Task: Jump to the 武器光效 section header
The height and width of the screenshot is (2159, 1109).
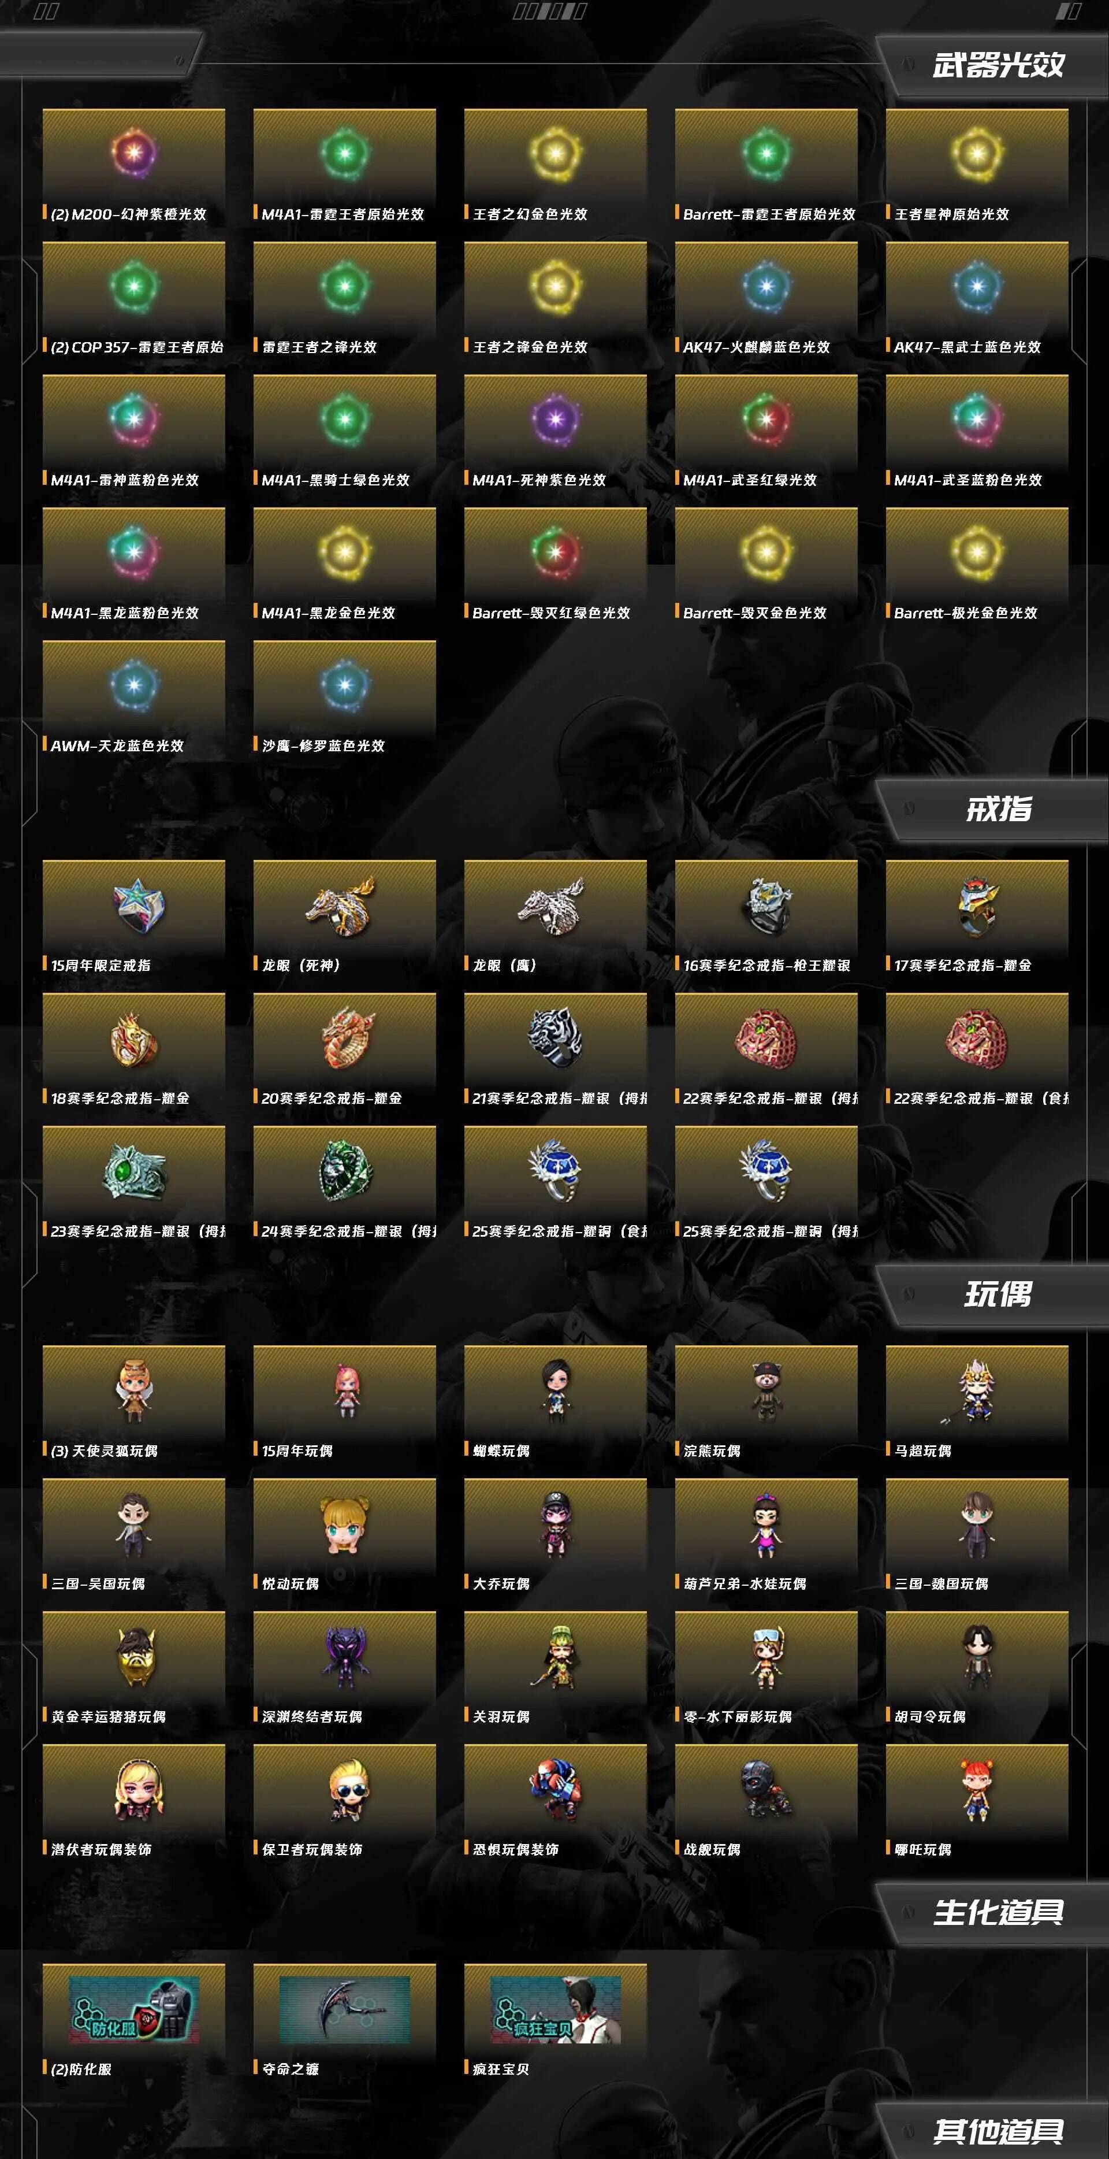Action: click(x=998, y=65)
